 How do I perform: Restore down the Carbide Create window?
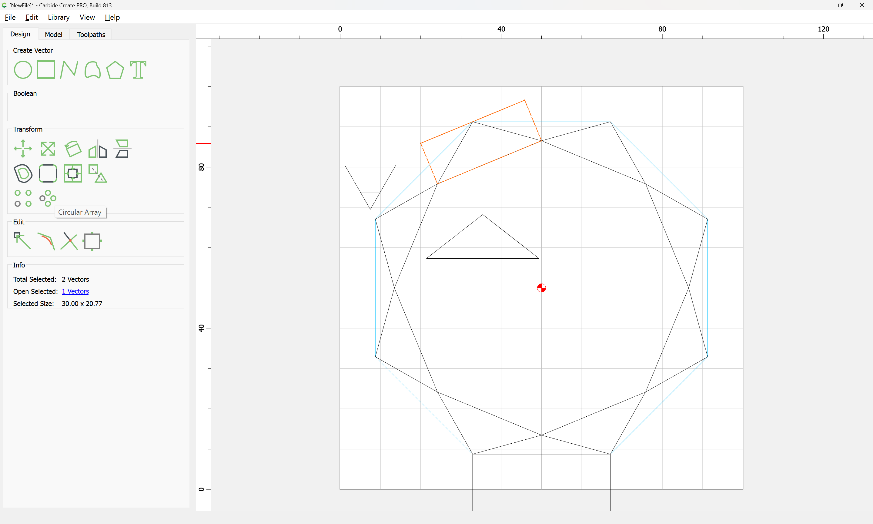(x=841, y=5)
